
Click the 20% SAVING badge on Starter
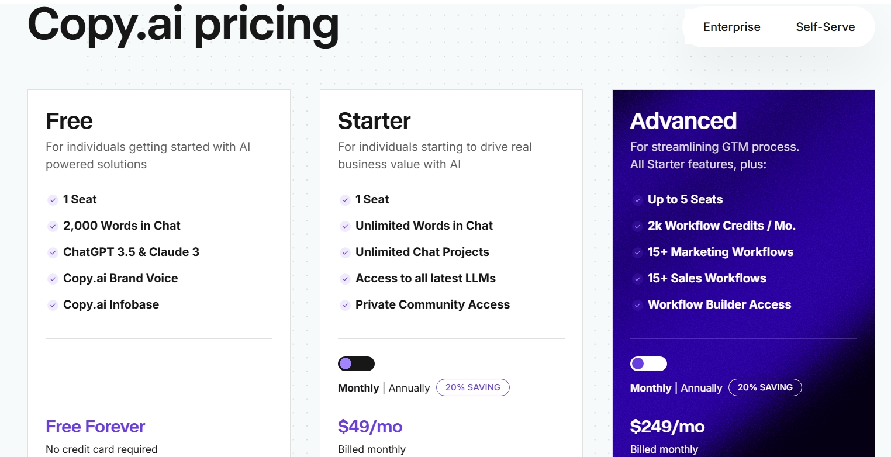(472, 387)
